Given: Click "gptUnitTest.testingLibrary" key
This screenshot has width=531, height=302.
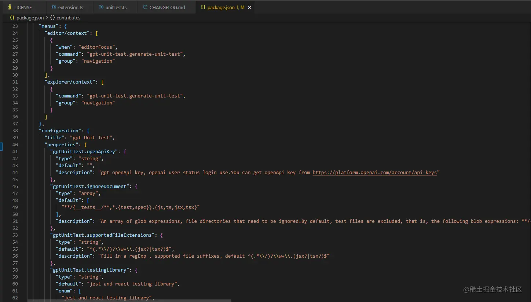Looking at the screenshot, I should (89, 270).
